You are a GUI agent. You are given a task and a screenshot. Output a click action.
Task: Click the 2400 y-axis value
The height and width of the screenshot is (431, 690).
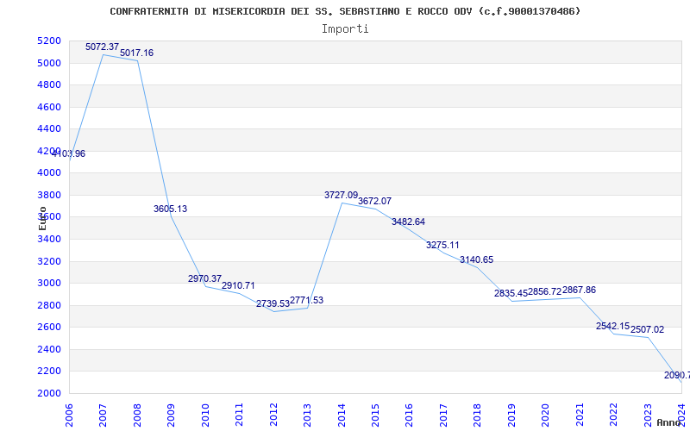click(x=49, y=349)
